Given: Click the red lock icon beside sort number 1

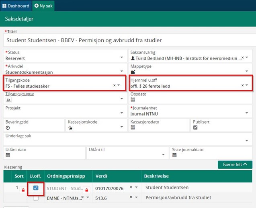Looking at the screenshot, I should 23,190.
